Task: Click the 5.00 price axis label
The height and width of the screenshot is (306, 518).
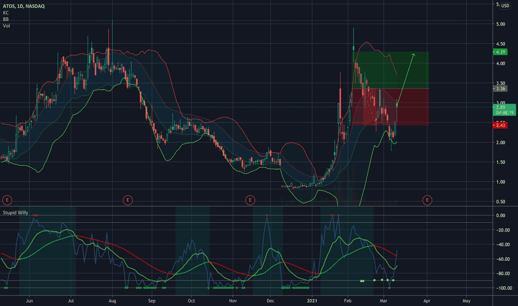Action: [500, 24]
